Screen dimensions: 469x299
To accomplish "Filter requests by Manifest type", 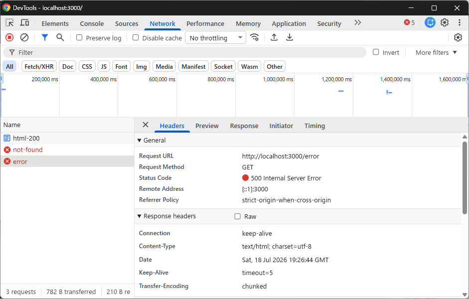I will click(193, 66).
